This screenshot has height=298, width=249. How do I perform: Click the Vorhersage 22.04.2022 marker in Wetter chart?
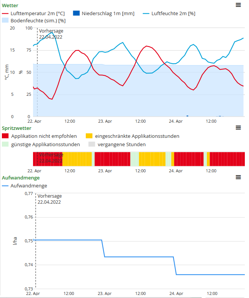(50, 34)
